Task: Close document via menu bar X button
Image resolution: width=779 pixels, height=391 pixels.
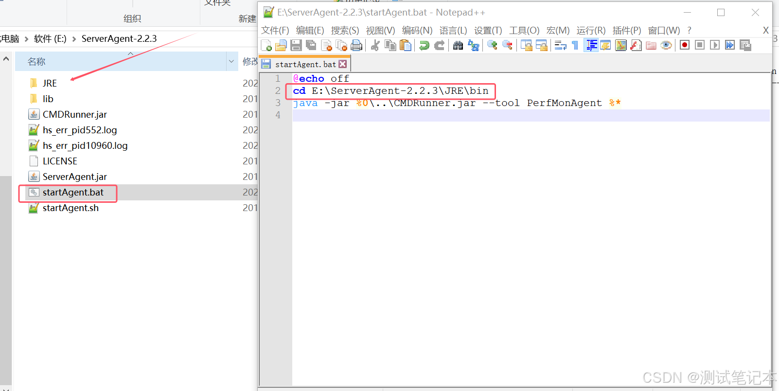Action: pyautogui.click(x=766, y=30)
